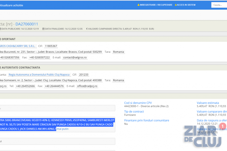The height and width of the screenshot is (151, 227).
Task: Click the email contact@selgros.ro
Action: point(75,57)
